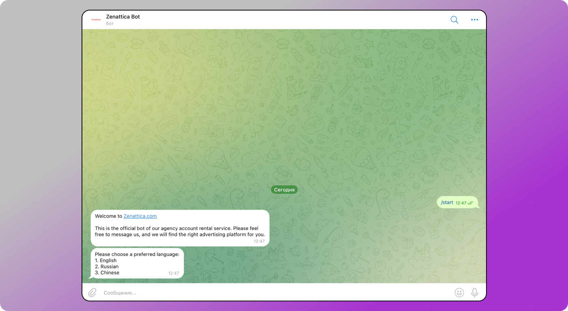Click the double check marks on /start
Image resolution: width=568 pixels, height=311 pixels.
point(470,203)
